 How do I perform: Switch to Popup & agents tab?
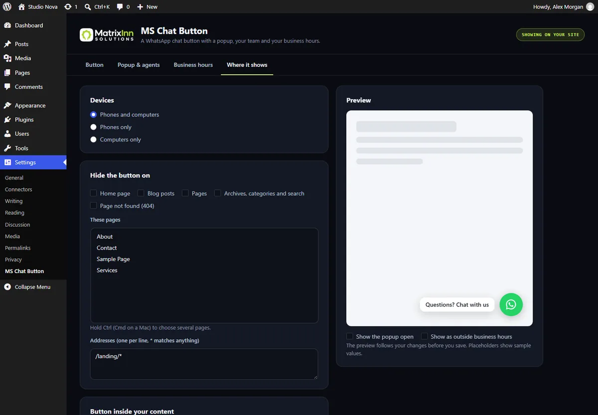click(x=139, y=65)
